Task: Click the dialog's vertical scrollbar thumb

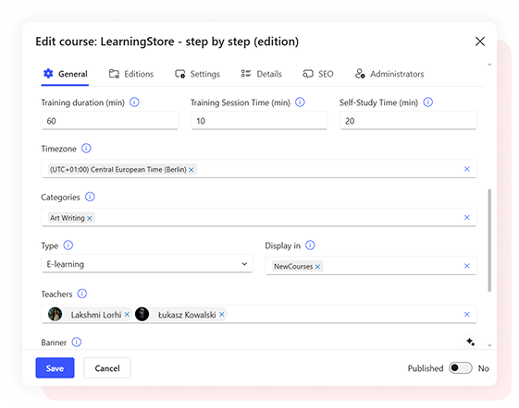Action: [489, 240]
